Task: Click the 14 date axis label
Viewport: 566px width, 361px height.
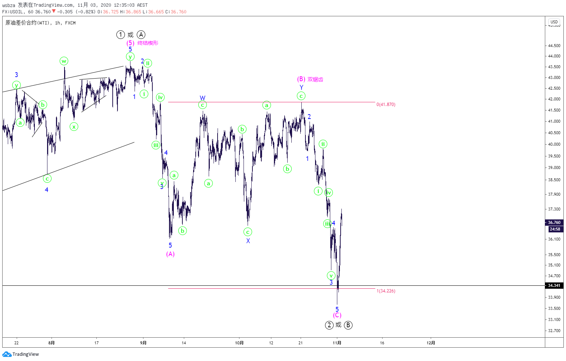Action: point(184,343)
